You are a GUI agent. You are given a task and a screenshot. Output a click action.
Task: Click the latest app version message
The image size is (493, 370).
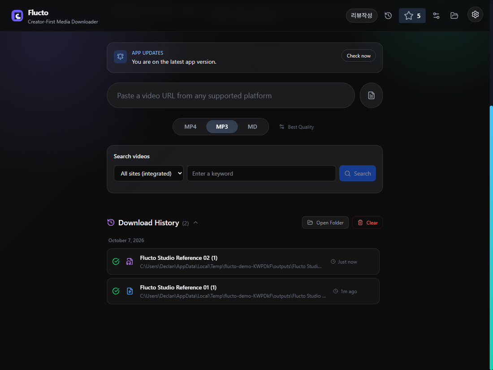[x=174, y=62]
